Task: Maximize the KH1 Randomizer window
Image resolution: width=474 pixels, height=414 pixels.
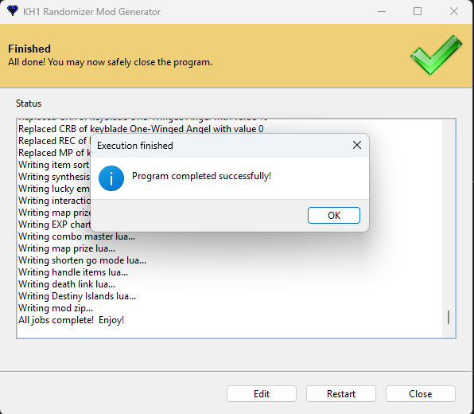Action: [418, 11]
